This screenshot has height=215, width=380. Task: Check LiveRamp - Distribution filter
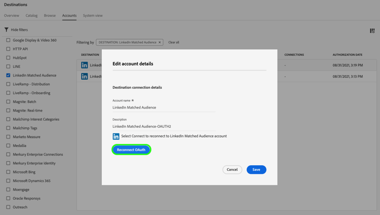[8, 84]
